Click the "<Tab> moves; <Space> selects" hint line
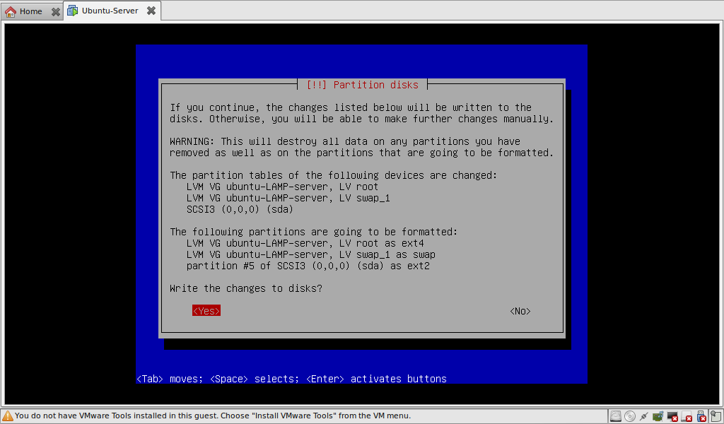The image size is (724, 424). (x=291, y=379)
